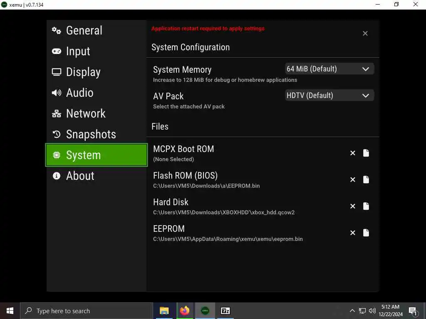Clear the EEPROM file path
Image resolution: width=426 pixels, height=319 pixels.
pyautogui.click(x=353, y=233)
